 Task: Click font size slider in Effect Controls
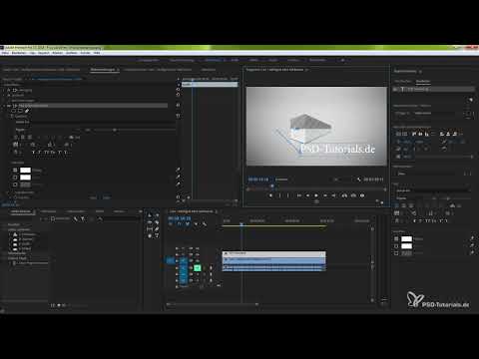click(115, 130)
